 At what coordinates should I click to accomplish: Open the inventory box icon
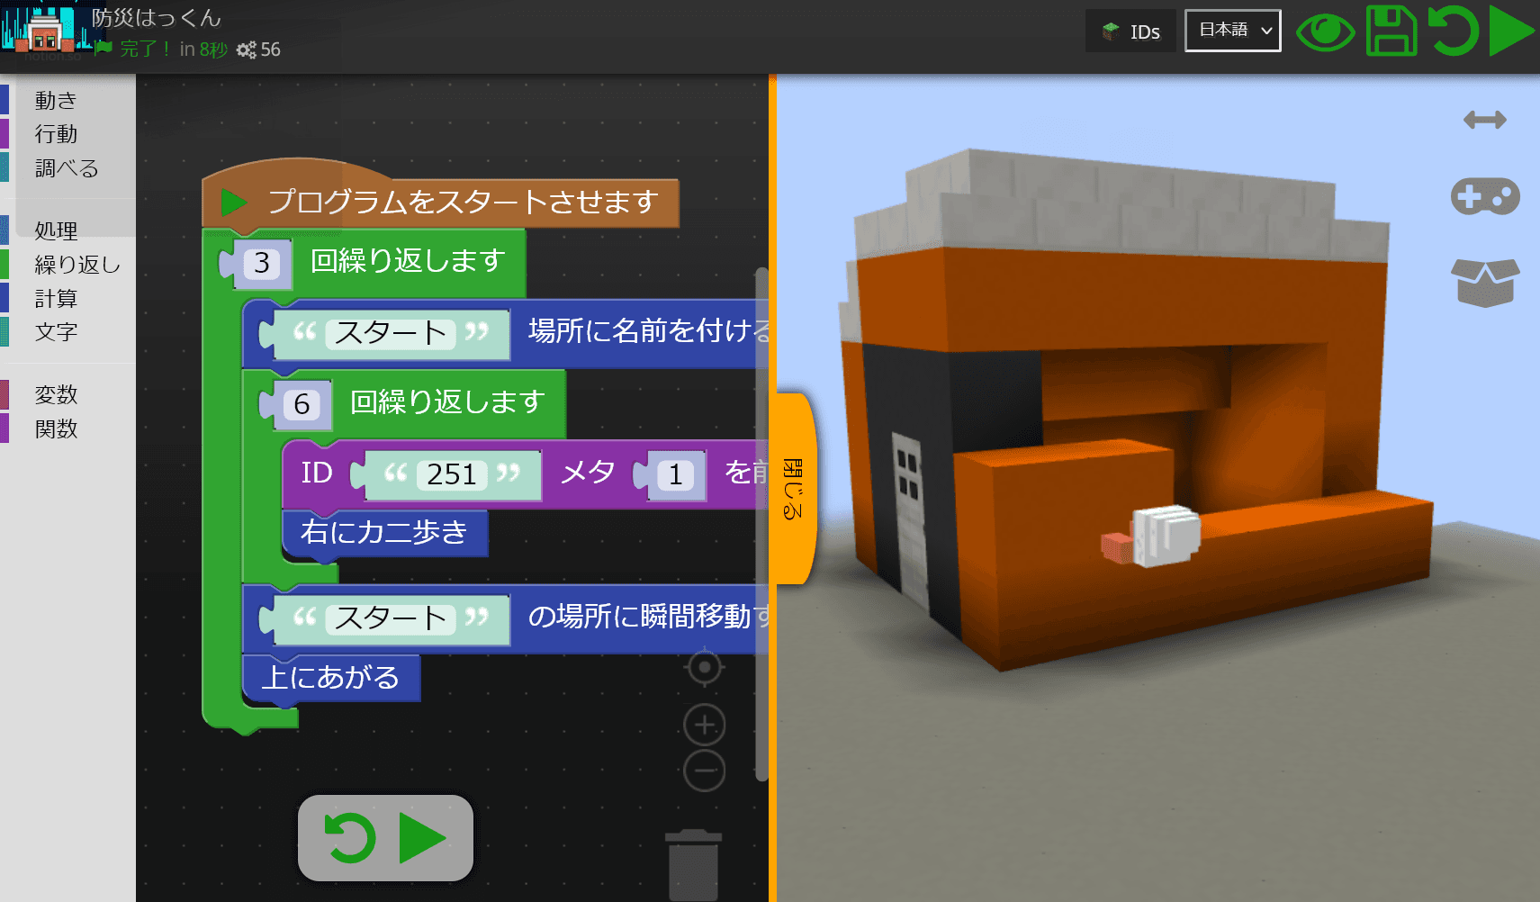tap(1484, 282)
